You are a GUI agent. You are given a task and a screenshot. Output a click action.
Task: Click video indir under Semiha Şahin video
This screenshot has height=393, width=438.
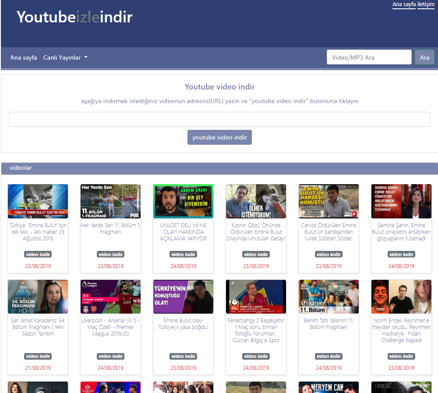pyautogui.click(x=401, y=254)
